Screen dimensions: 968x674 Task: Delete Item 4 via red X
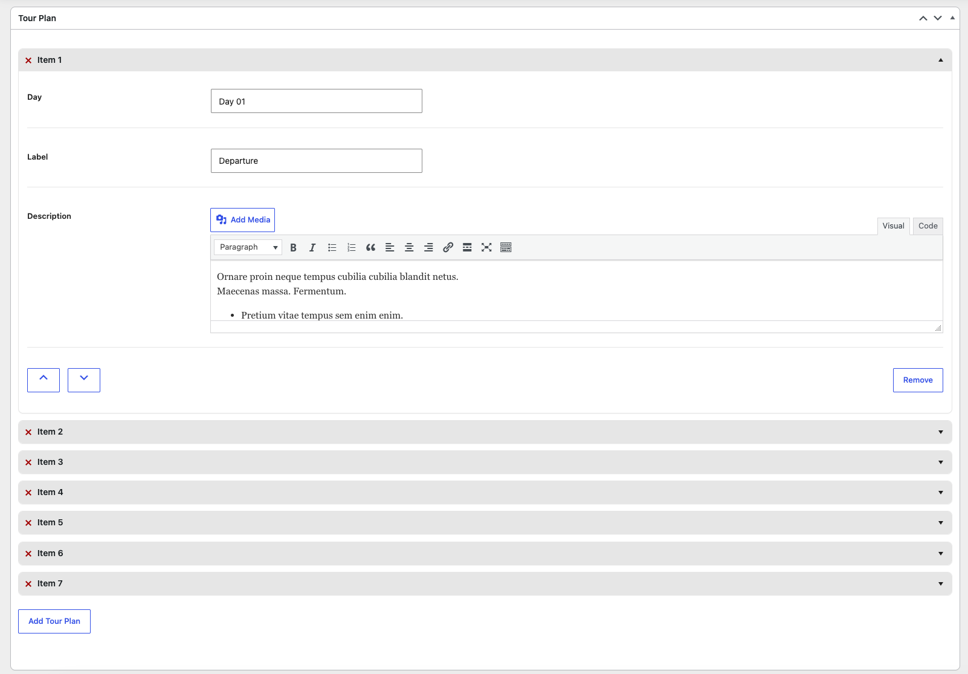(x=28, y=493)
